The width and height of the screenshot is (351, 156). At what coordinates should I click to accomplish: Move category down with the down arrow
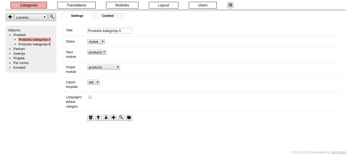106,118
